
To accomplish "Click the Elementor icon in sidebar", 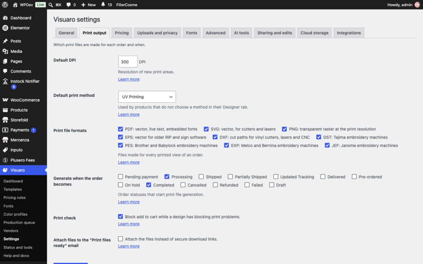I will (5, 28).
